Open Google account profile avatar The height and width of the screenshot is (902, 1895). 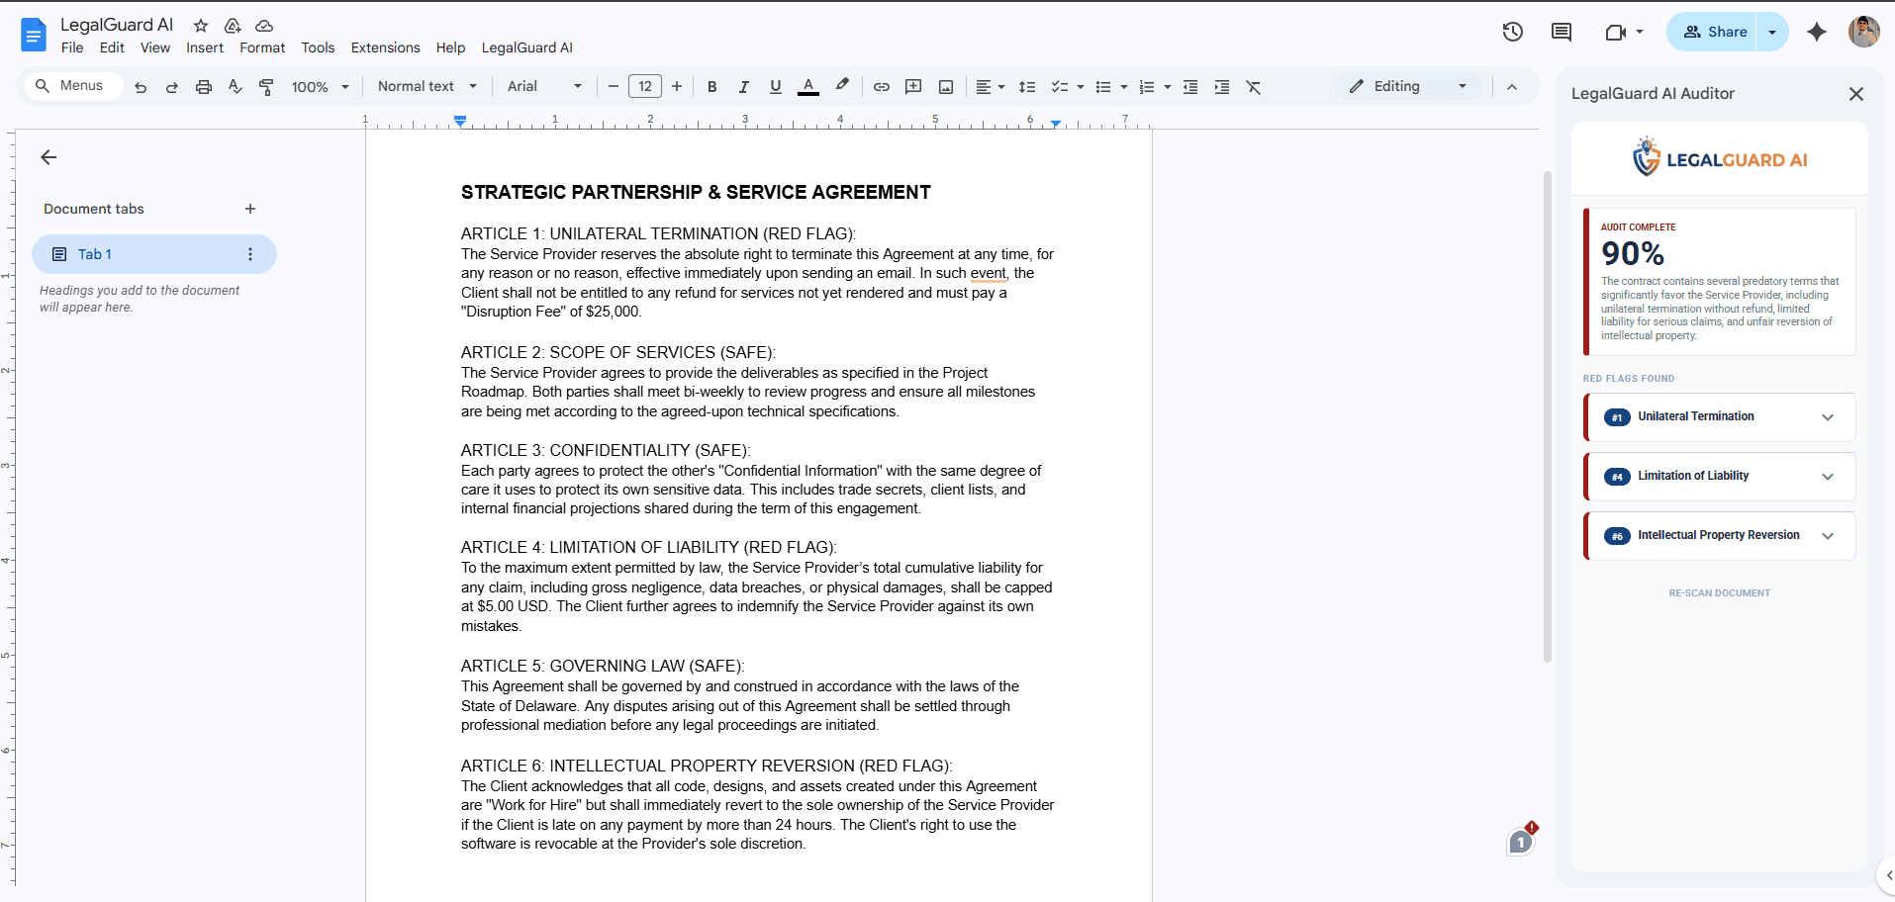click(1864, 32)
